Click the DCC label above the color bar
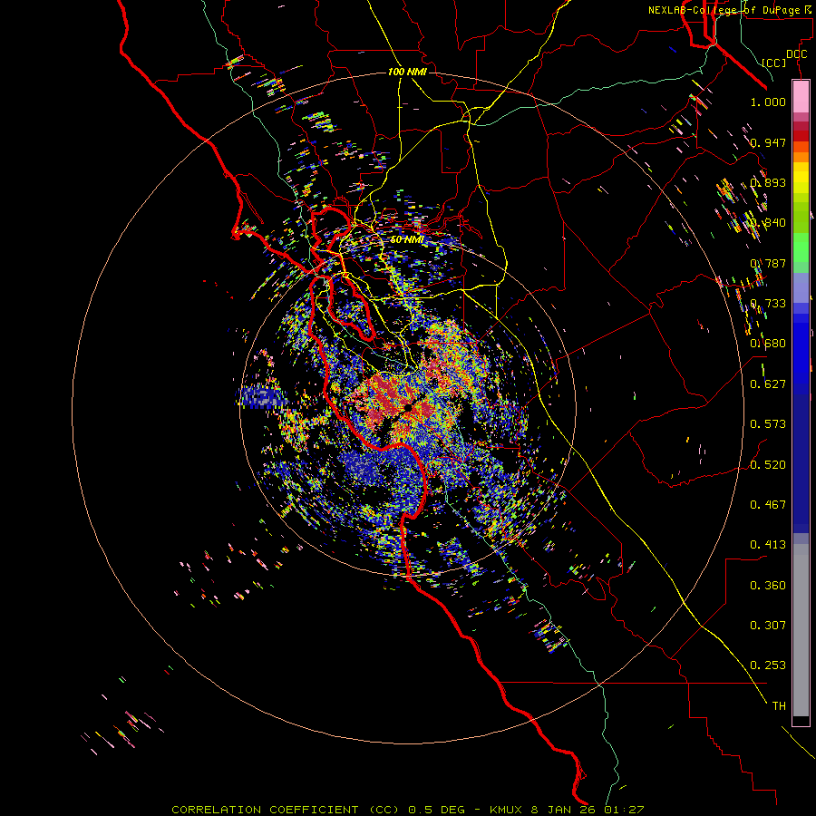The width and height of the screenshot is (816, 816). click(796, 54)
